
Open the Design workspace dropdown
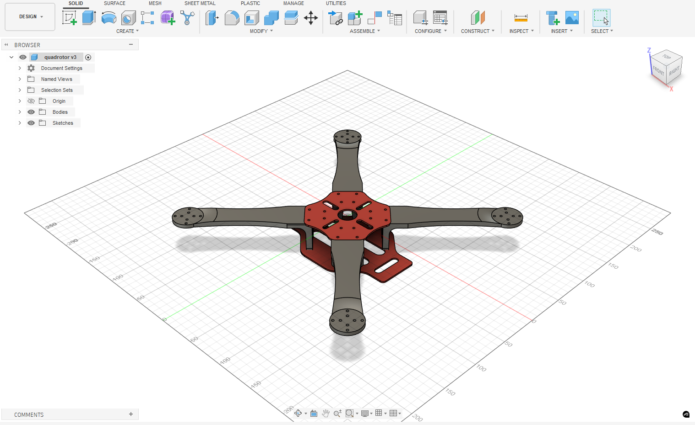point(30,17)
